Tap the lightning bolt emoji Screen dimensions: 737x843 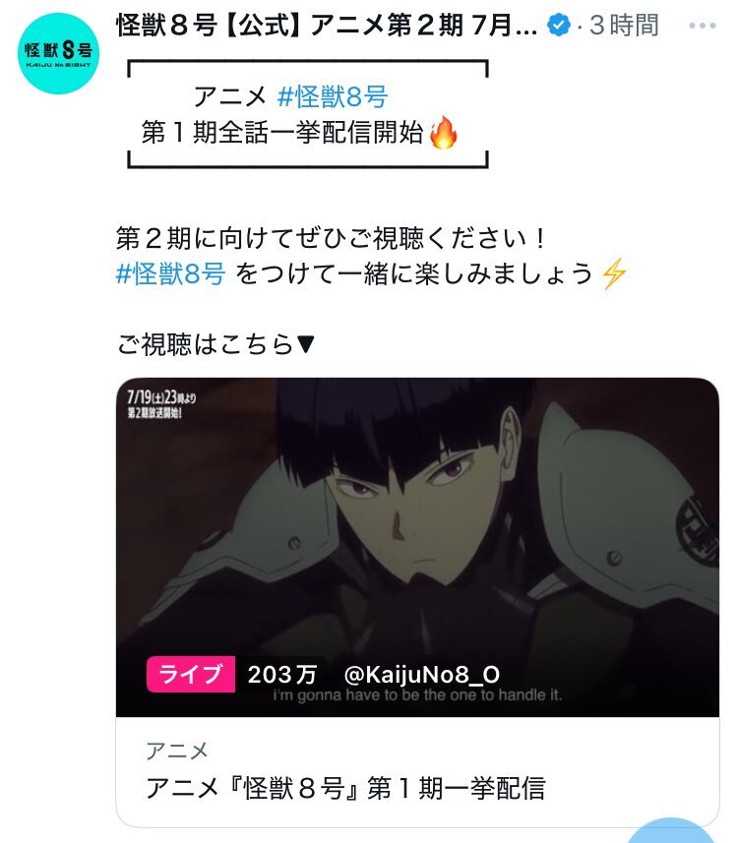pyautogui.click(x=614, y=273)
